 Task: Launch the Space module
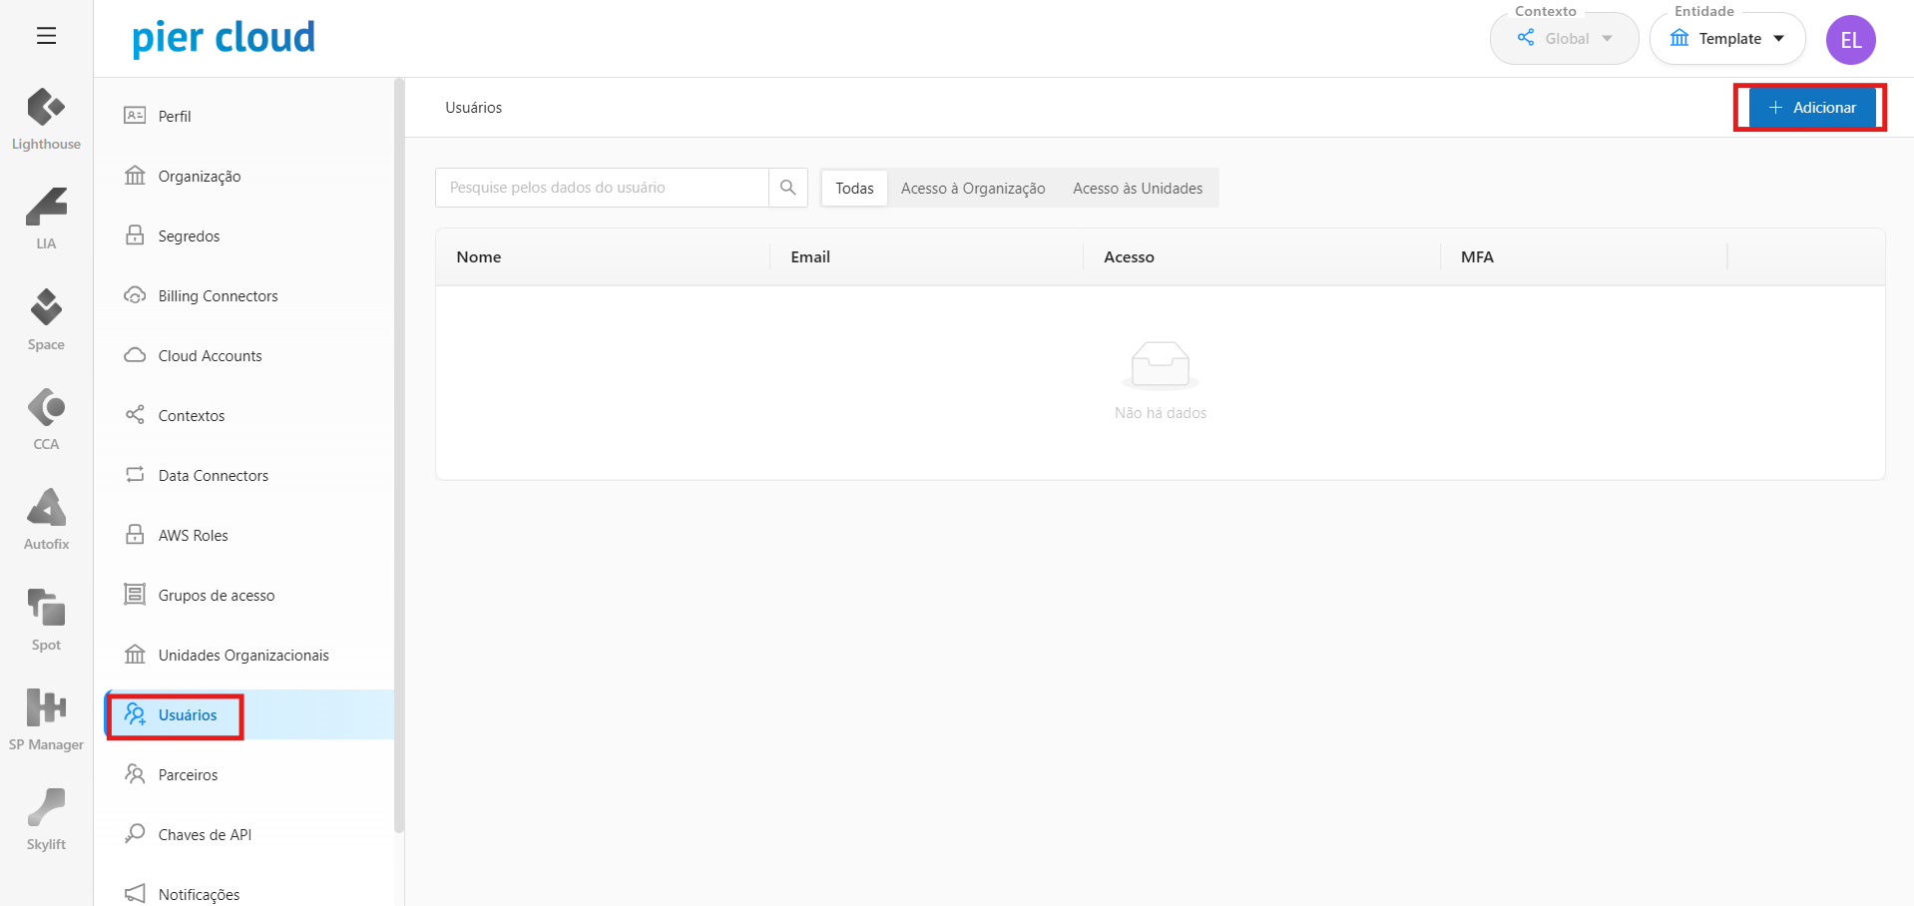pos(46,318)
